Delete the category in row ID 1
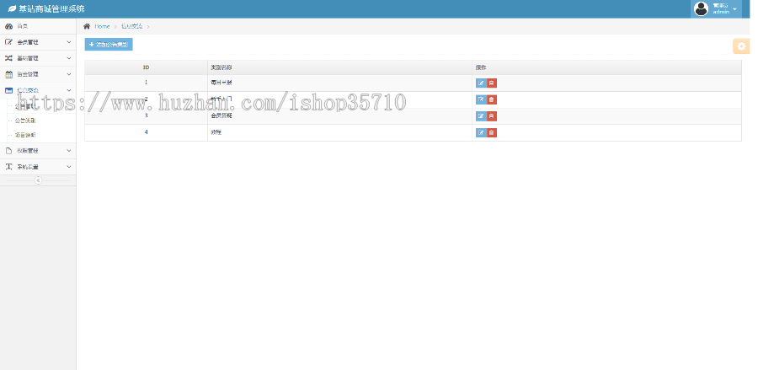This screenshot has height=370, width=758. point(492,83)
